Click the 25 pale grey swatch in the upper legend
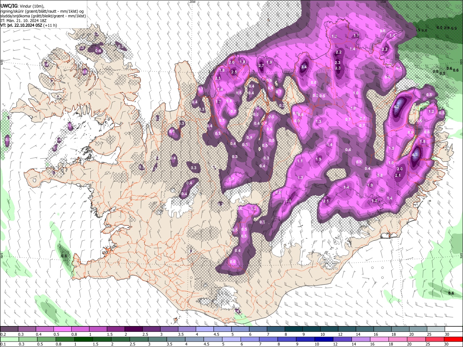Viewport: 463px width, 347px height. click(436, 329)
